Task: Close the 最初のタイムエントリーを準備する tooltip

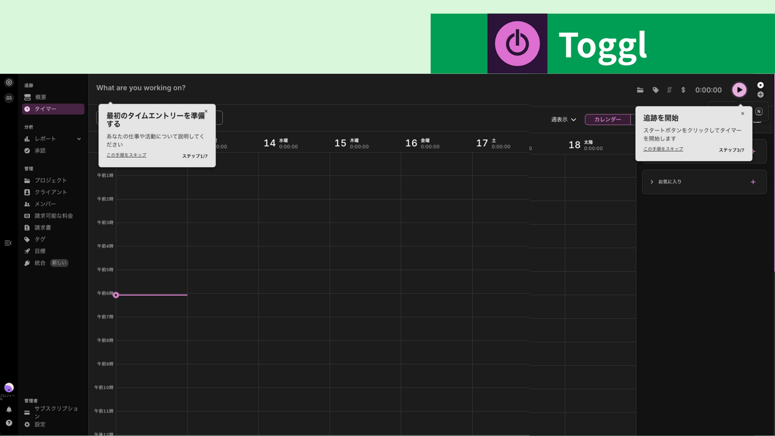Action: 206,111
